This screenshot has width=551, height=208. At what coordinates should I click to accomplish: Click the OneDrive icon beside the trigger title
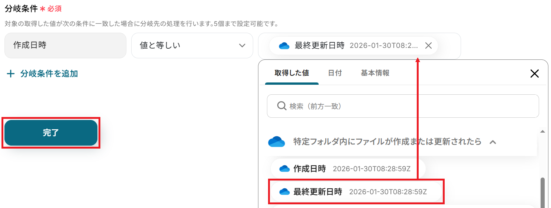276,142
